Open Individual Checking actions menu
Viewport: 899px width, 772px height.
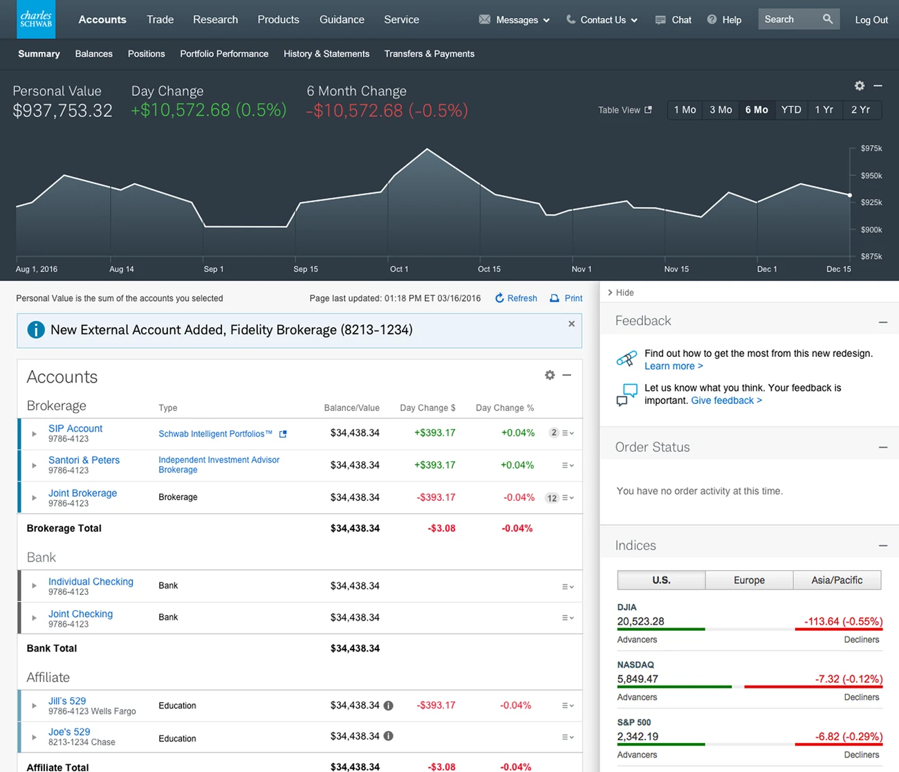(x=568, y=587)
